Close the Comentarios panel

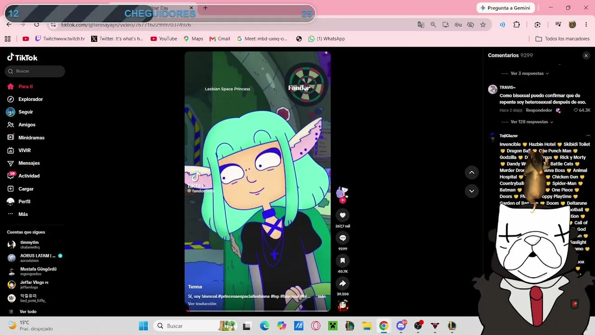pyautogui.click(x=586, y=56)
